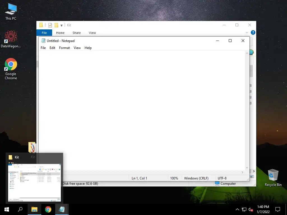Open the Notepad Format menu
The width and height of the screenshot is (287, 215).
(64, 48)
